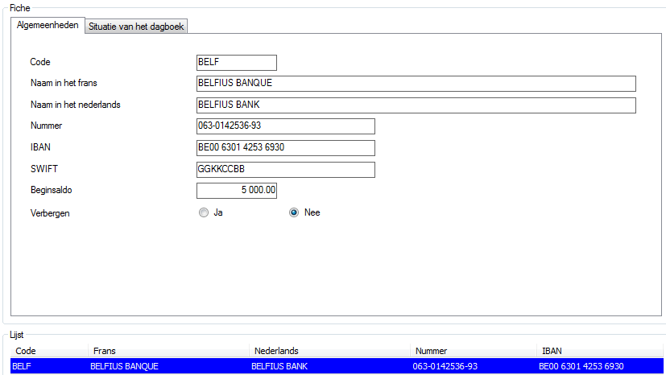Click BELFIUS BANQUE cell in the list
666x375 pixels.
[x=125, y=366]
